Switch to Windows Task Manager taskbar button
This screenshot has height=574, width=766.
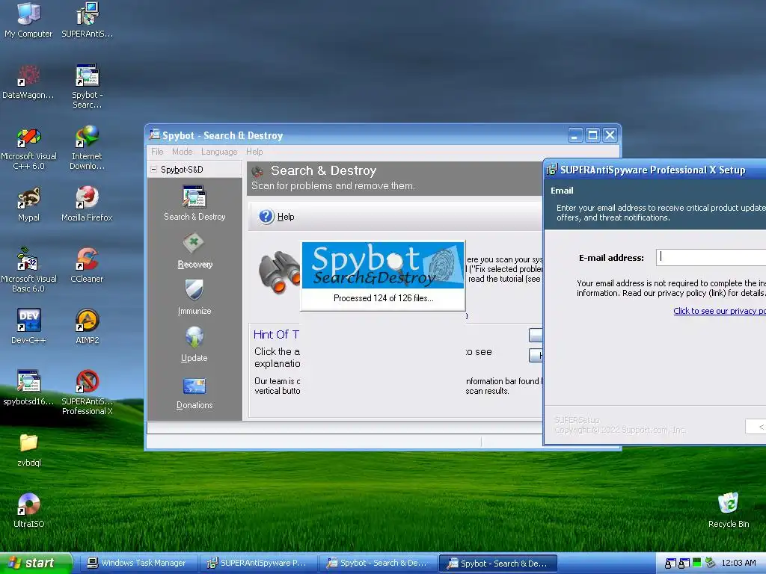pyautogui.click(x=138, y=564)
